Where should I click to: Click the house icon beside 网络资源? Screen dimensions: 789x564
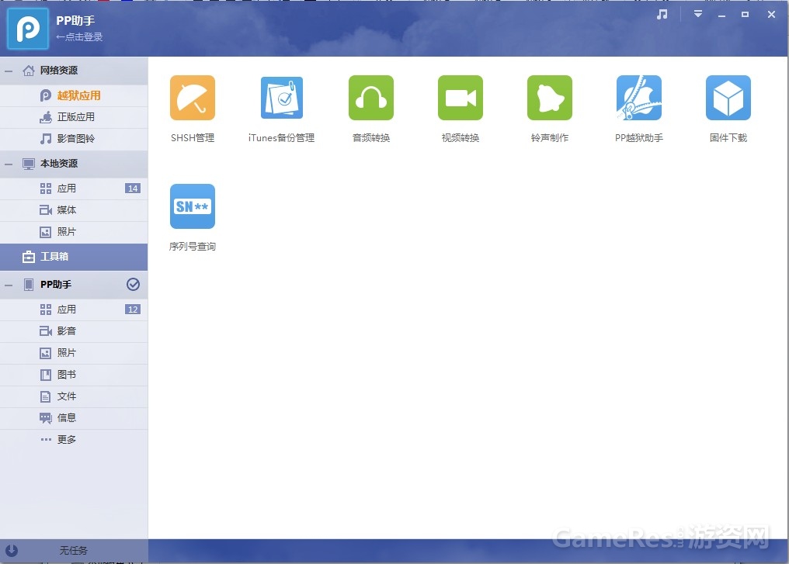point(29,71)
